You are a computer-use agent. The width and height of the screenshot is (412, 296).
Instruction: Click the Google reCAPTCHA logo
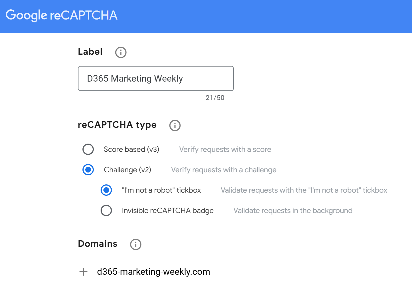[61, 15]
